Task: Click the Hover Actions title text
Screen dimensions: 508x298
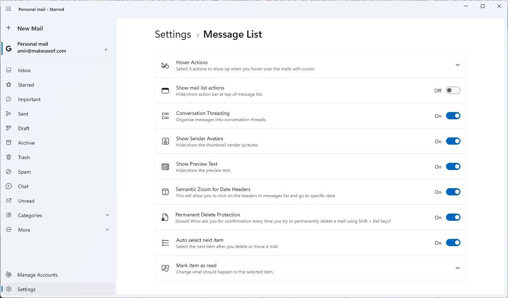Action: coord(192,62)
